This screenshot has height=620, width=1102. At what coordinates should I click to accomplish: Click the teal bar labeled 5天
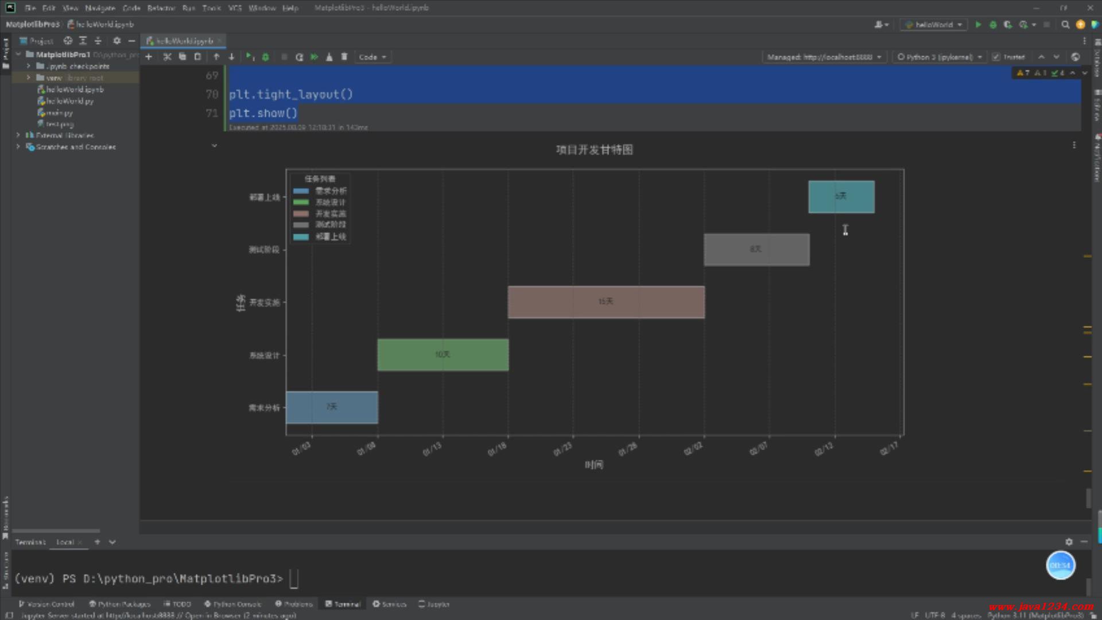tap(841, 197)
